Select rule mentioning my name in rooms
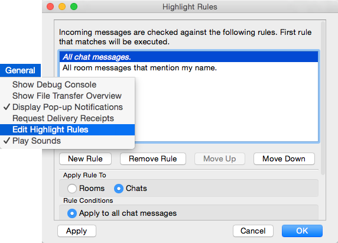The height and width of the screenshot is (243, 338). pyautogui.click(x=188, y=68)
